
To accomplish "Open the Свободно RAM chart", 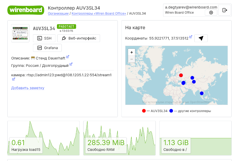I will coord(119,138).
